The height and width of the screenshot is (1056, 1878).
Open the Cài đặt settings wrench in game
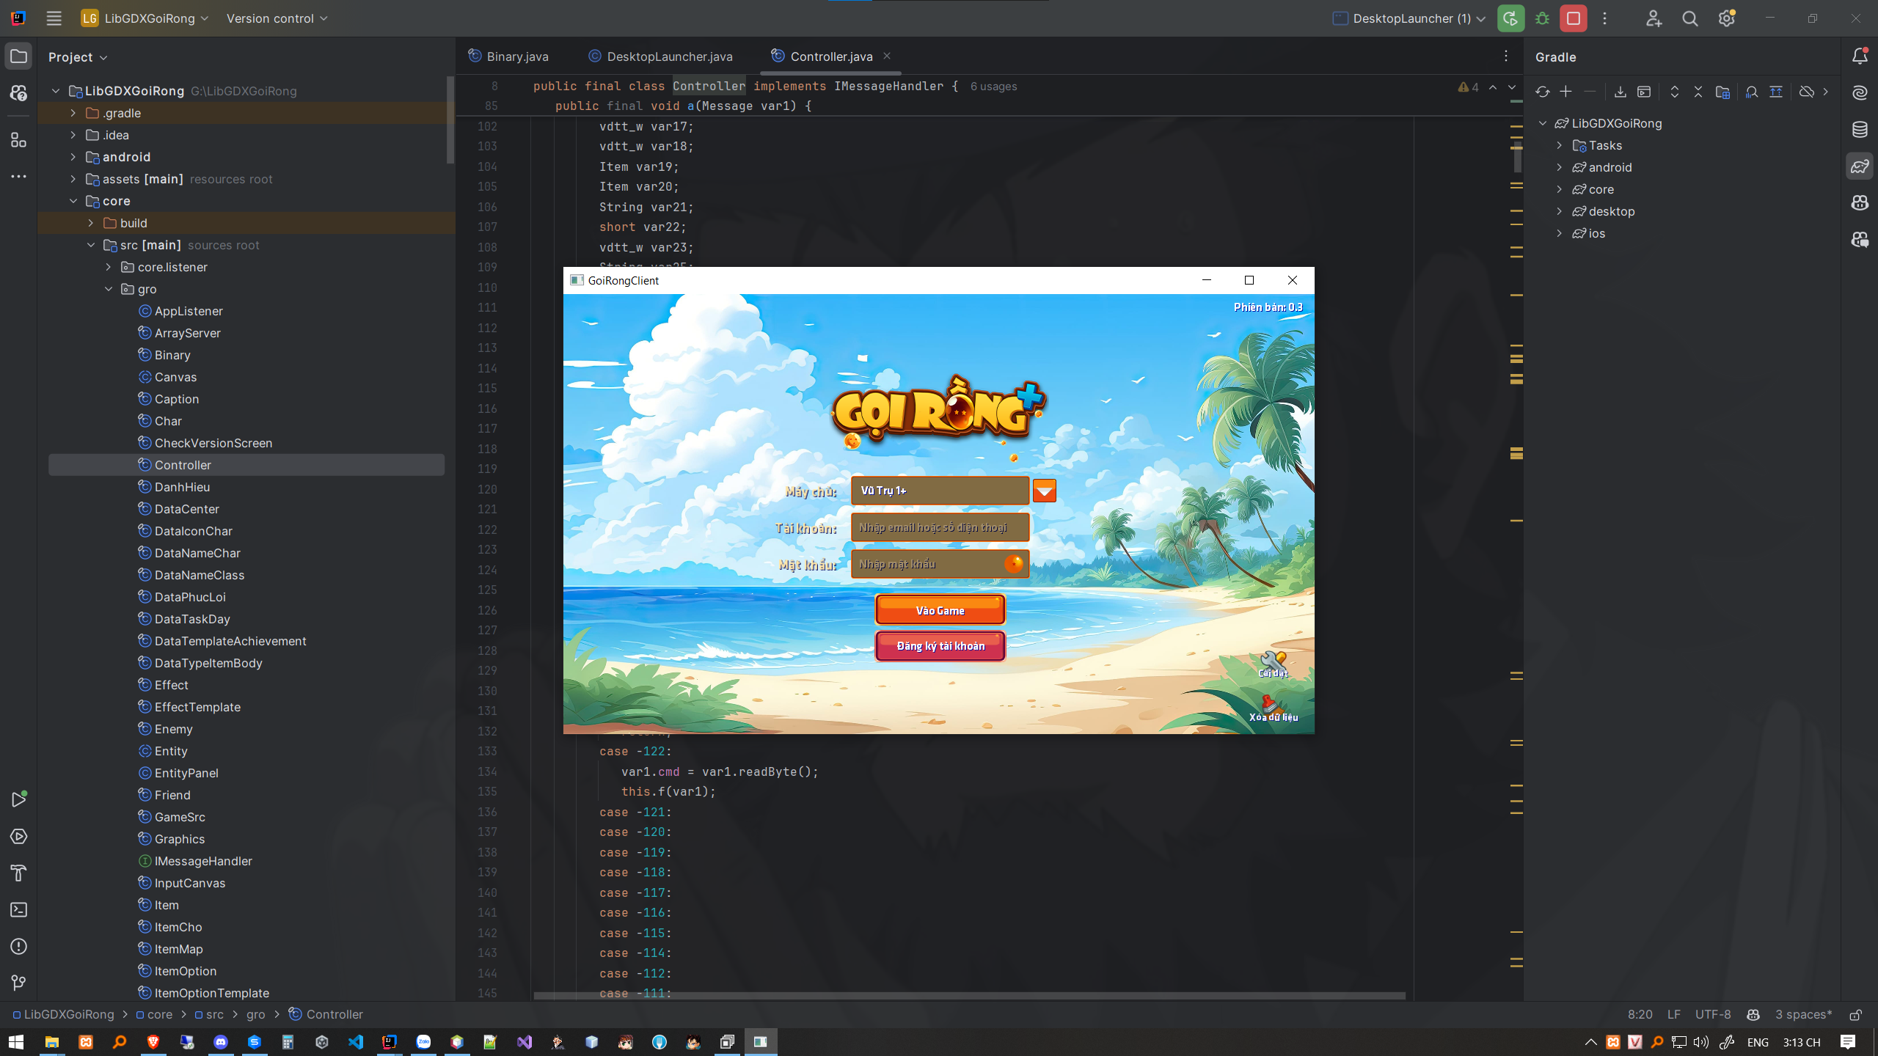[x=1273, y=664]
